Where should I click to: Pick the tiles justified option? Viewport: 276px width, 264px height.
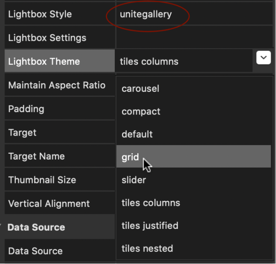(x=194, y=226)
